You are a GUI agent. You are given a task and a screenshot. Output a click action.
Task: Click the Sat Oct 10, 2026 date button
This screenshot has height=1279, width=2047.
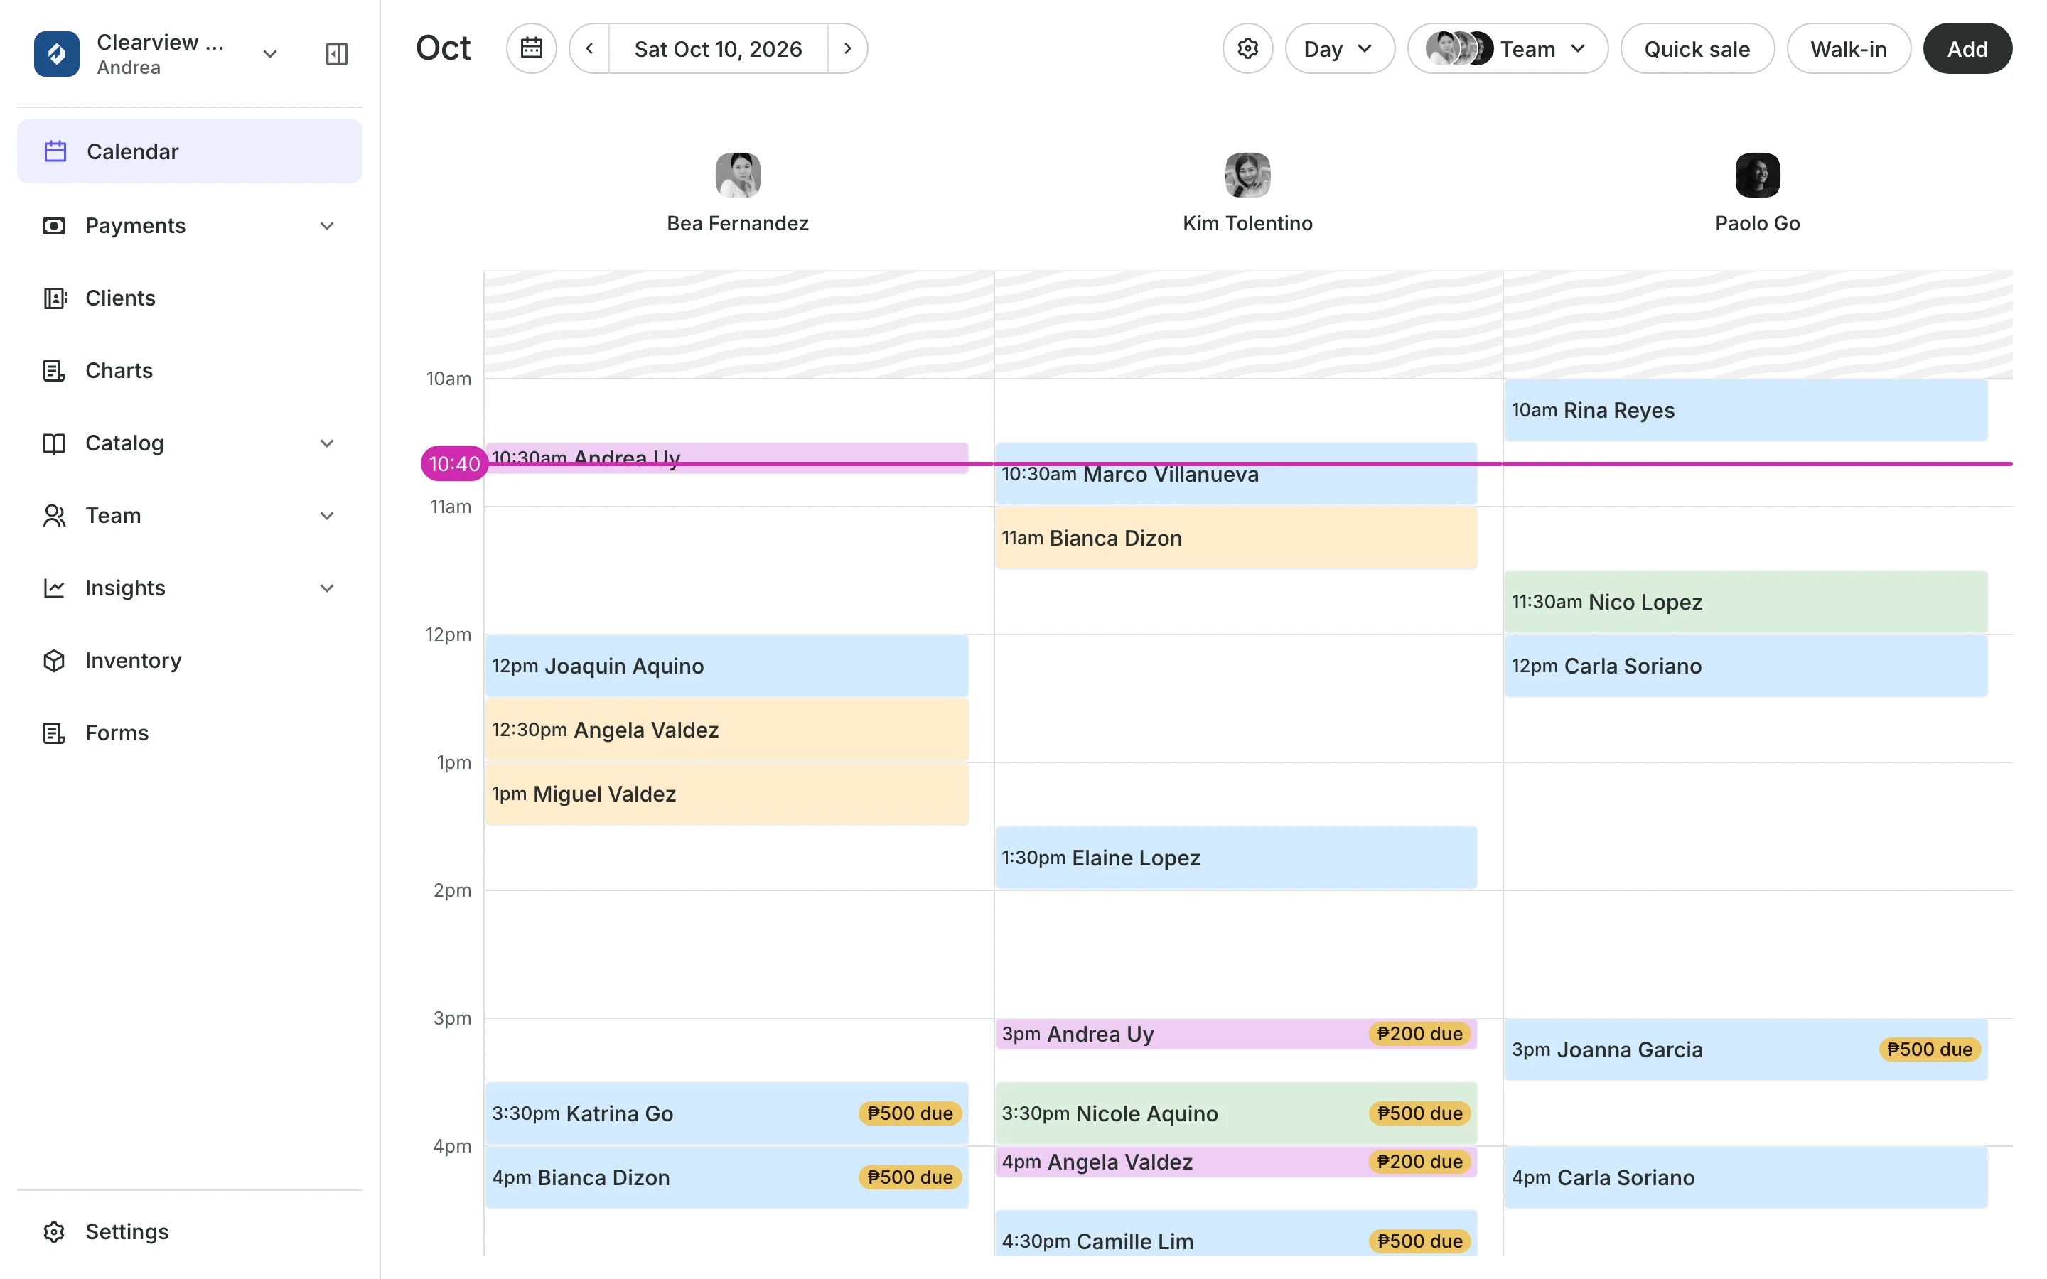718,48
